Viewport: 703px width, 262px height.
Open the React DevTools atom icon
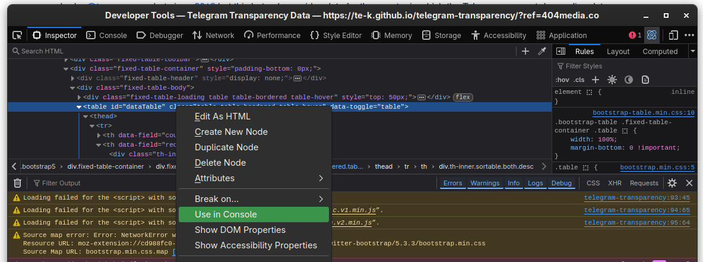pyautogui.click(x=652, y=35)
